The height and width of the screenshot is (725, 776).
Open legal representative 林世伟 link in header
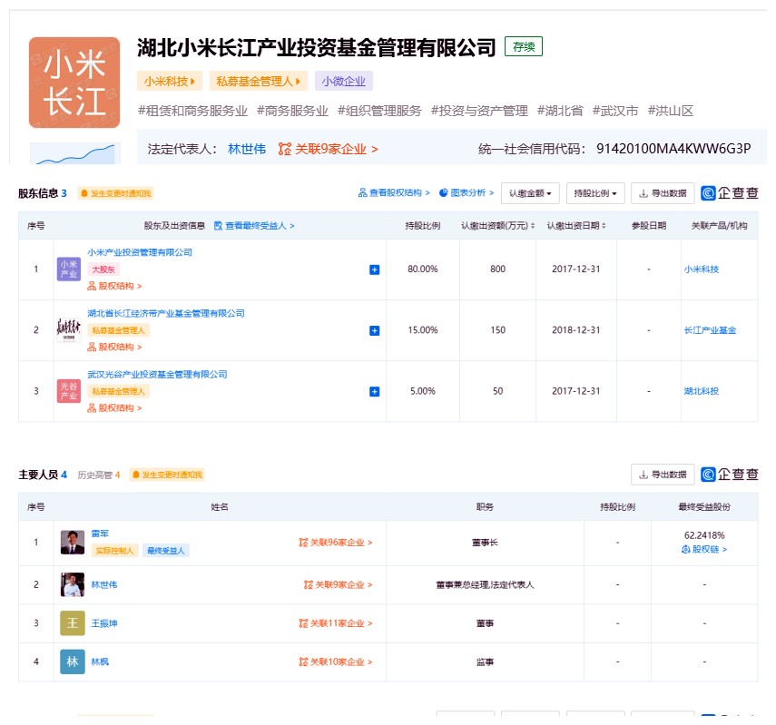(x=247, y=149)
